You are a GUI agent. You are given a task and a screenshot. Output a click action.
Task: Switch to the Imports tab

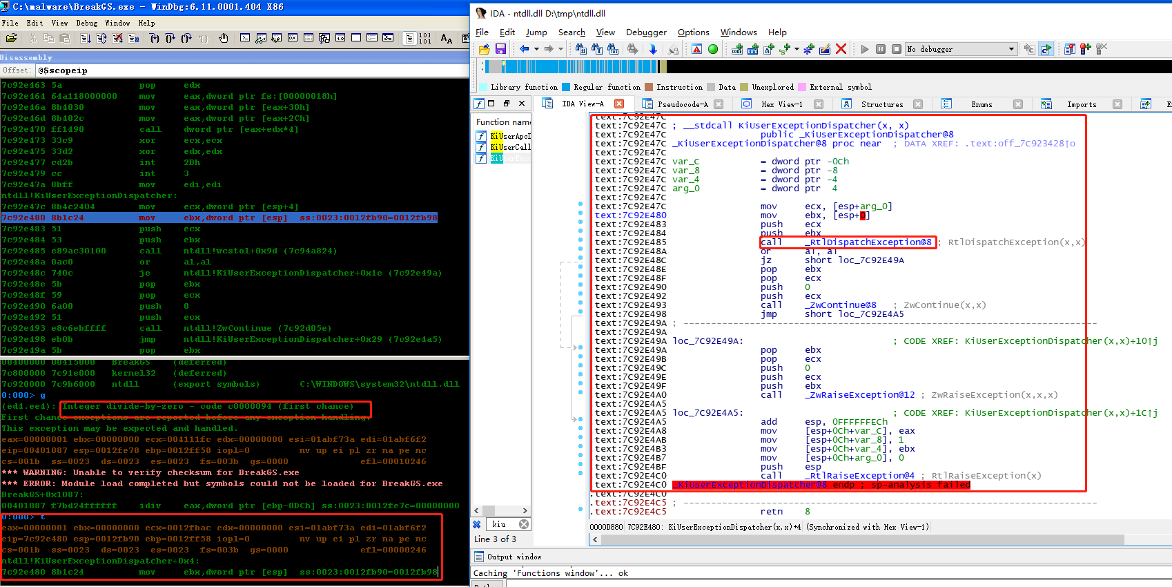click(1081, 104)
